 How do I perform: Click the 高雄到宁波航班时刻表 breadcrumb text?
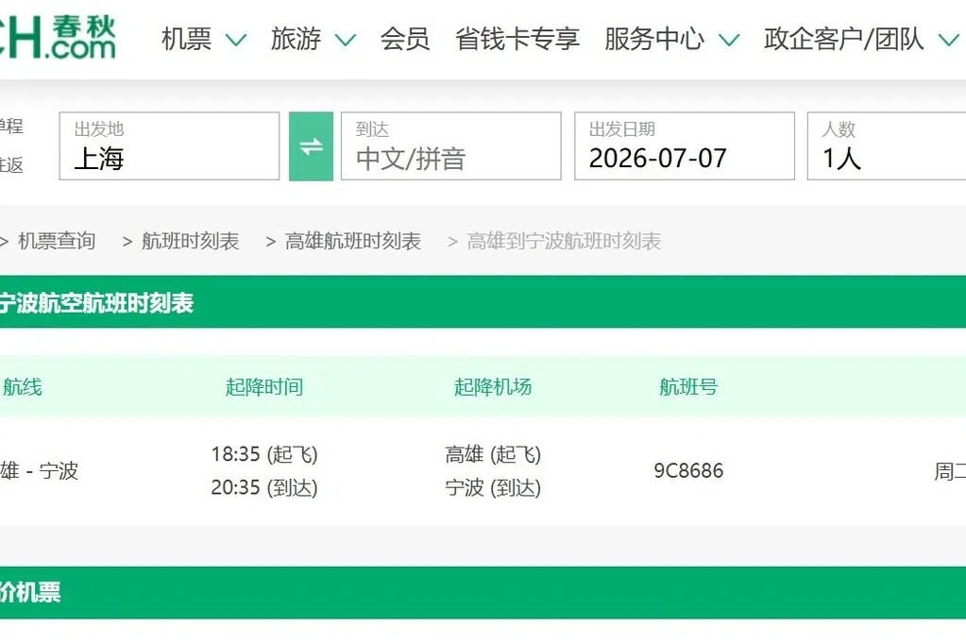(x=564, y=241)
